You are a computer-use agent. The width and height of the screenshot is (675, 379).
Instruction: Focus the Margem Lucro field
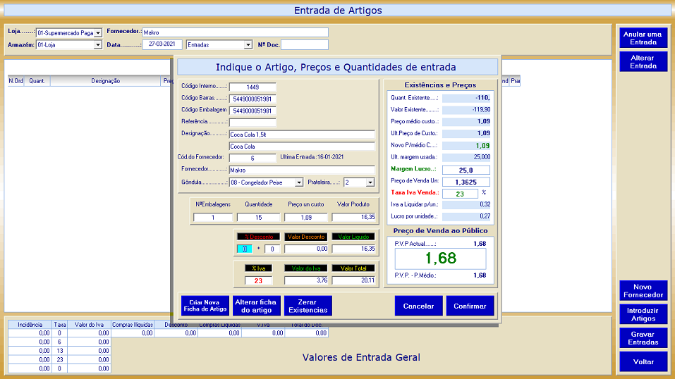point(466,170)
